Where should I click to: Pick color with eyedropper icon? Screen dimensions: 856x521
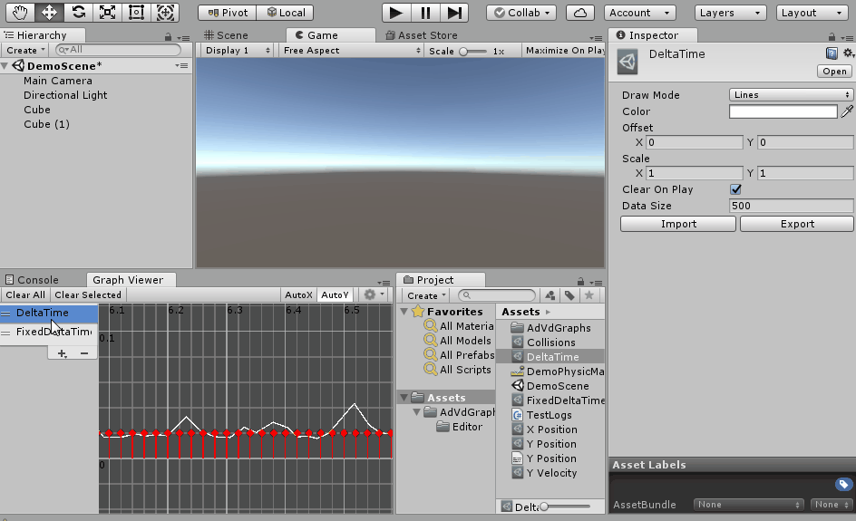coord(847,111)
